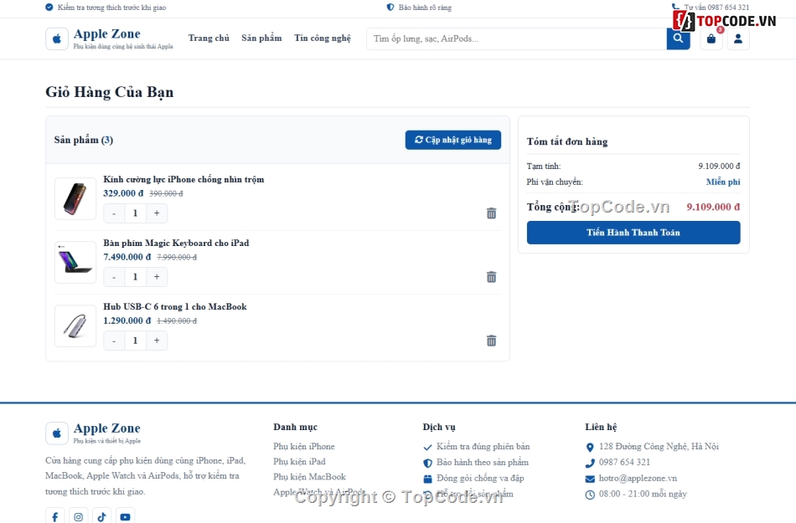Open footer link Phụ kiện iPhone

[x=304, y=447]
